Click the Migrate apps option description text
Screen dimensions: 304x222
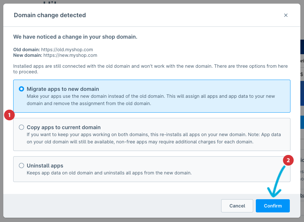pos(151,100)
